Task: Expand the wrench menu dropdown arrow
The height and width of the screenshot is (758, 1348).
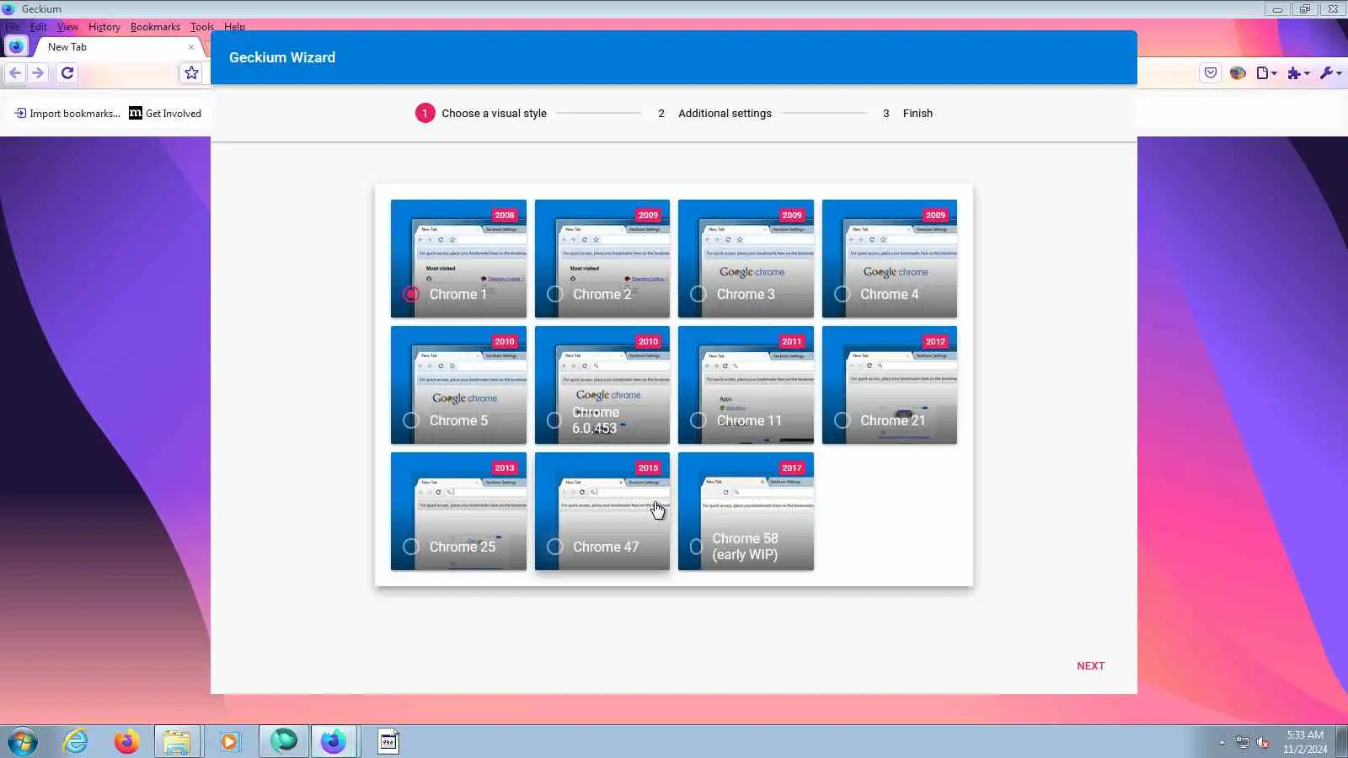Action: pos(1339,73)
